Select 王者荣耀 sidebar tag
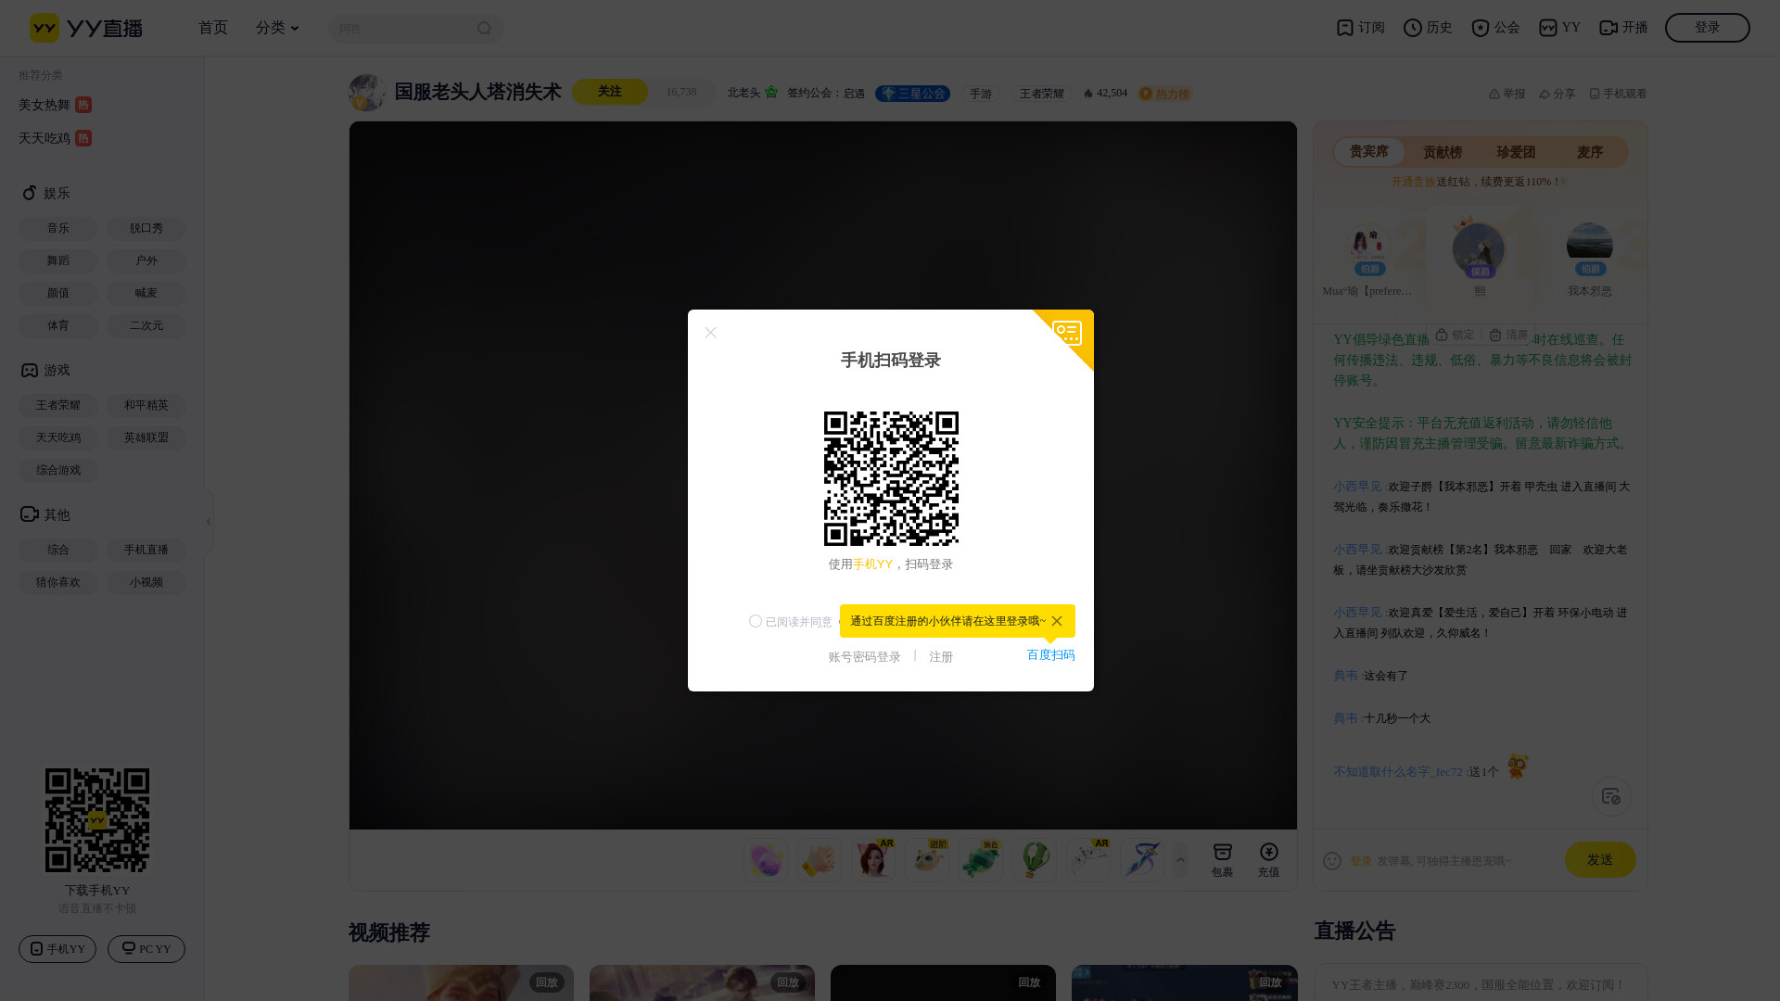Image resolution: width=1780 pixels, height=1001 pixels. pyautogui.click(x=58, y=406)
